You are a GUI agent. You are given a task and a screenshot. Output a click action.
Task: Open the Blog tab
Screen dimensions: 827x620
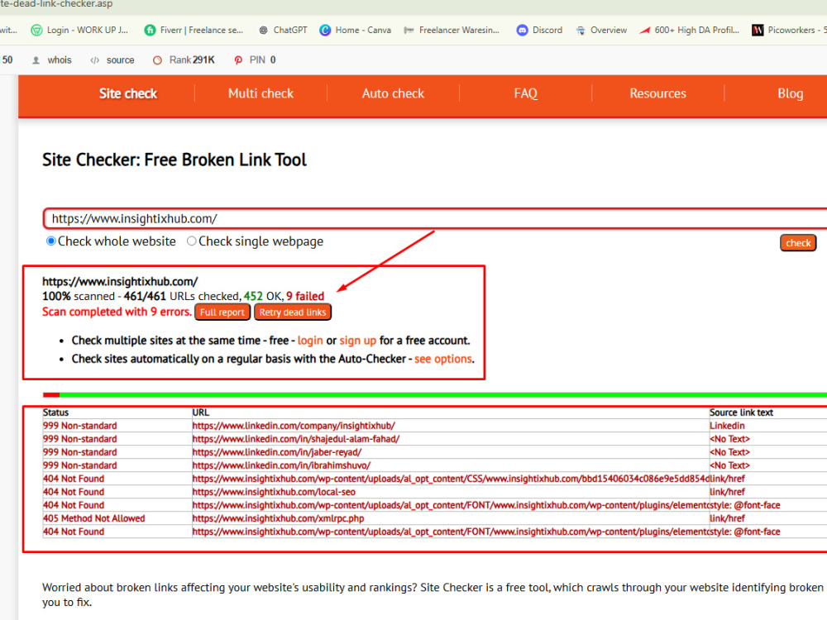point(790,93)
